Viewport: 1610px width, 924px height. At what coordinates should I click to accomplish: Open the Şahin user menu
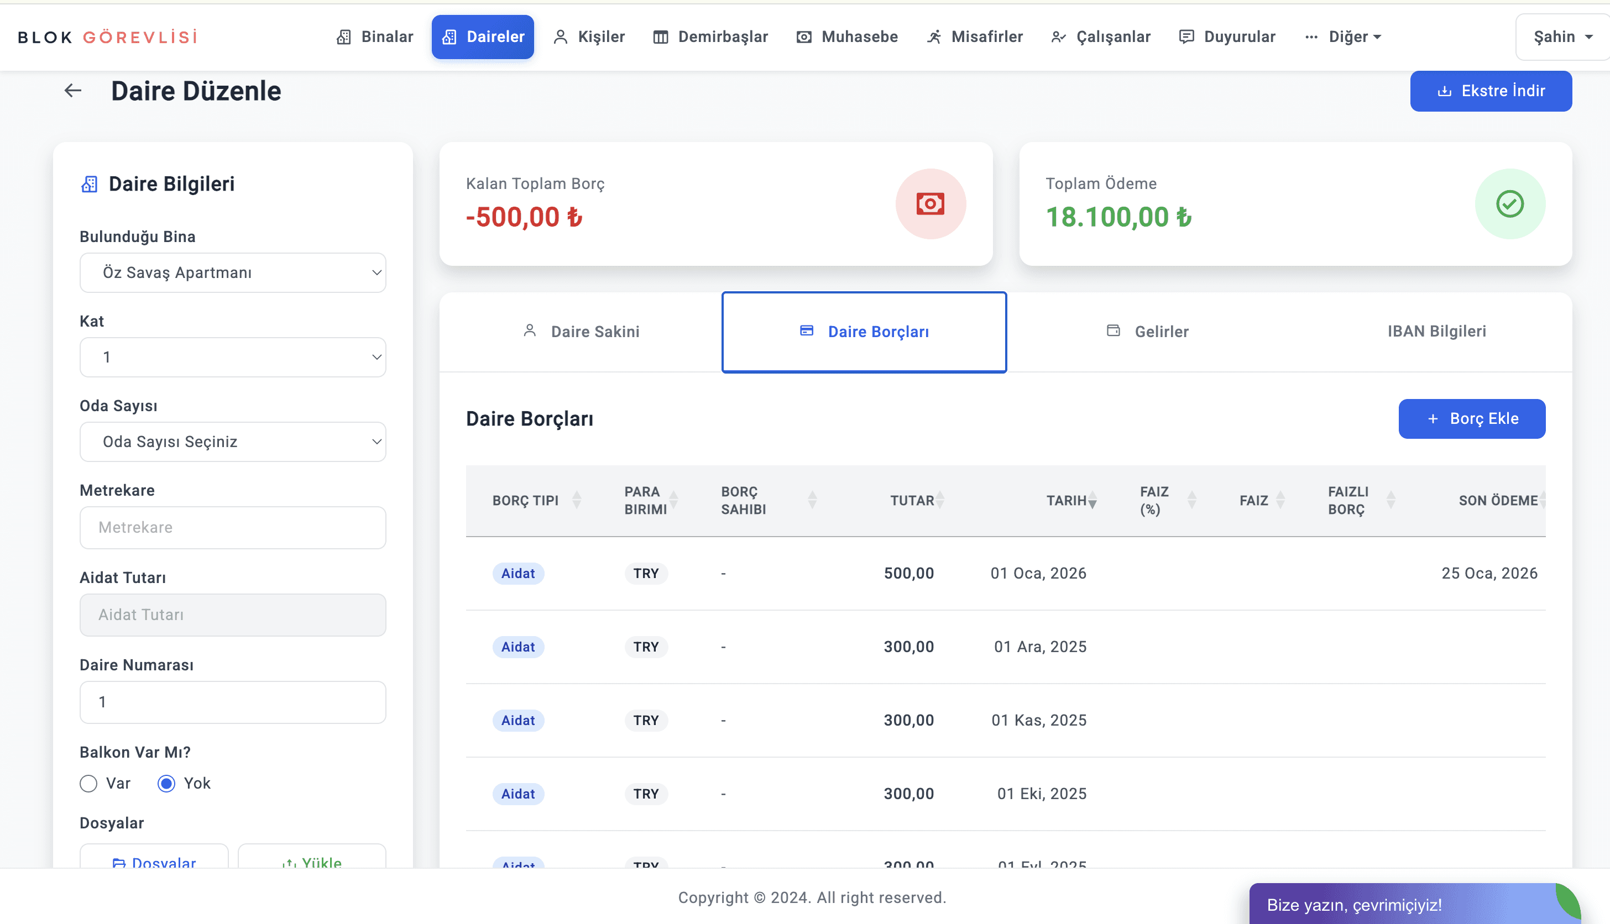[x=1562, y=37]
